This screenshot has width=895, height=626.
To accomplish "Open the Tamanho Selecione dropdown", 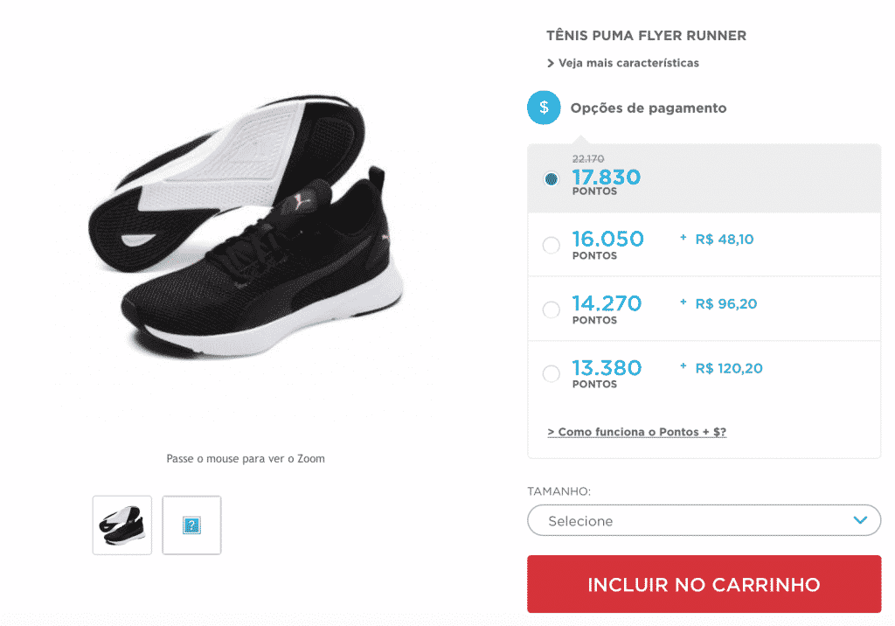I will (x=704, y=520).
